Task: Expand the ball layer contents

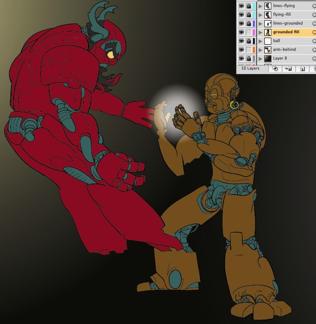Action: (260, 41)
